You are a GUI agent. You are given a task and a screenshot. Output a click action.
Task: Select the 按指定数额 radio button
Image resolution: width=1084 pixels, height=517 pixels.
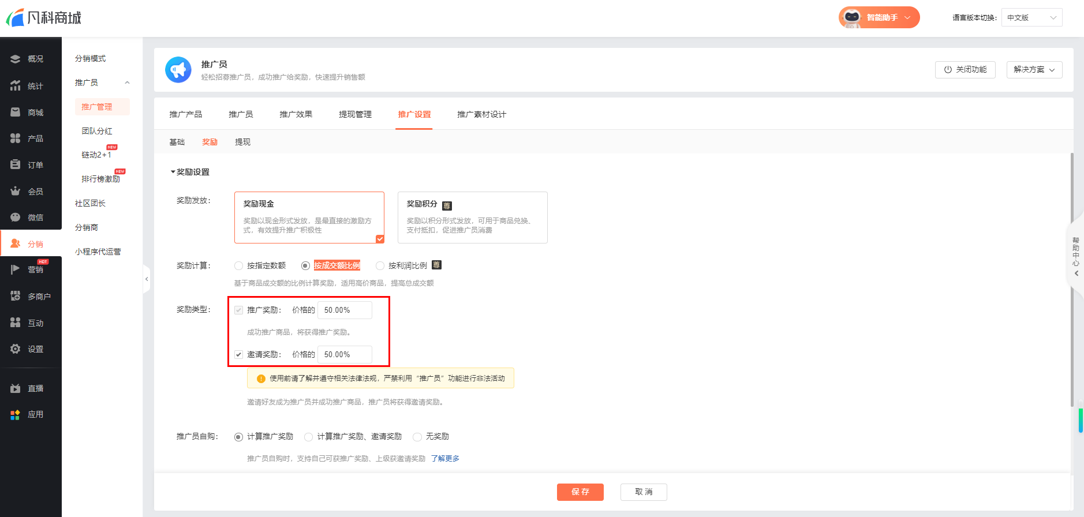tap(238, 265)
